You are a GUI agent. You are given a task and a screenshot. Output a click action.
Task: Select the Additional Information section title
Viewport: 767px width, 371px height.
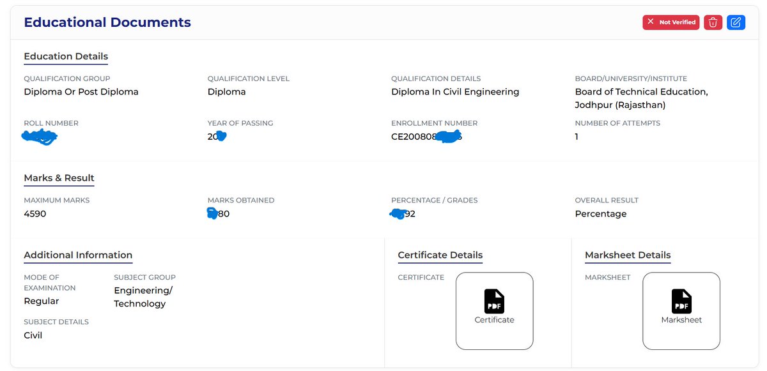[x=78, y=255]
